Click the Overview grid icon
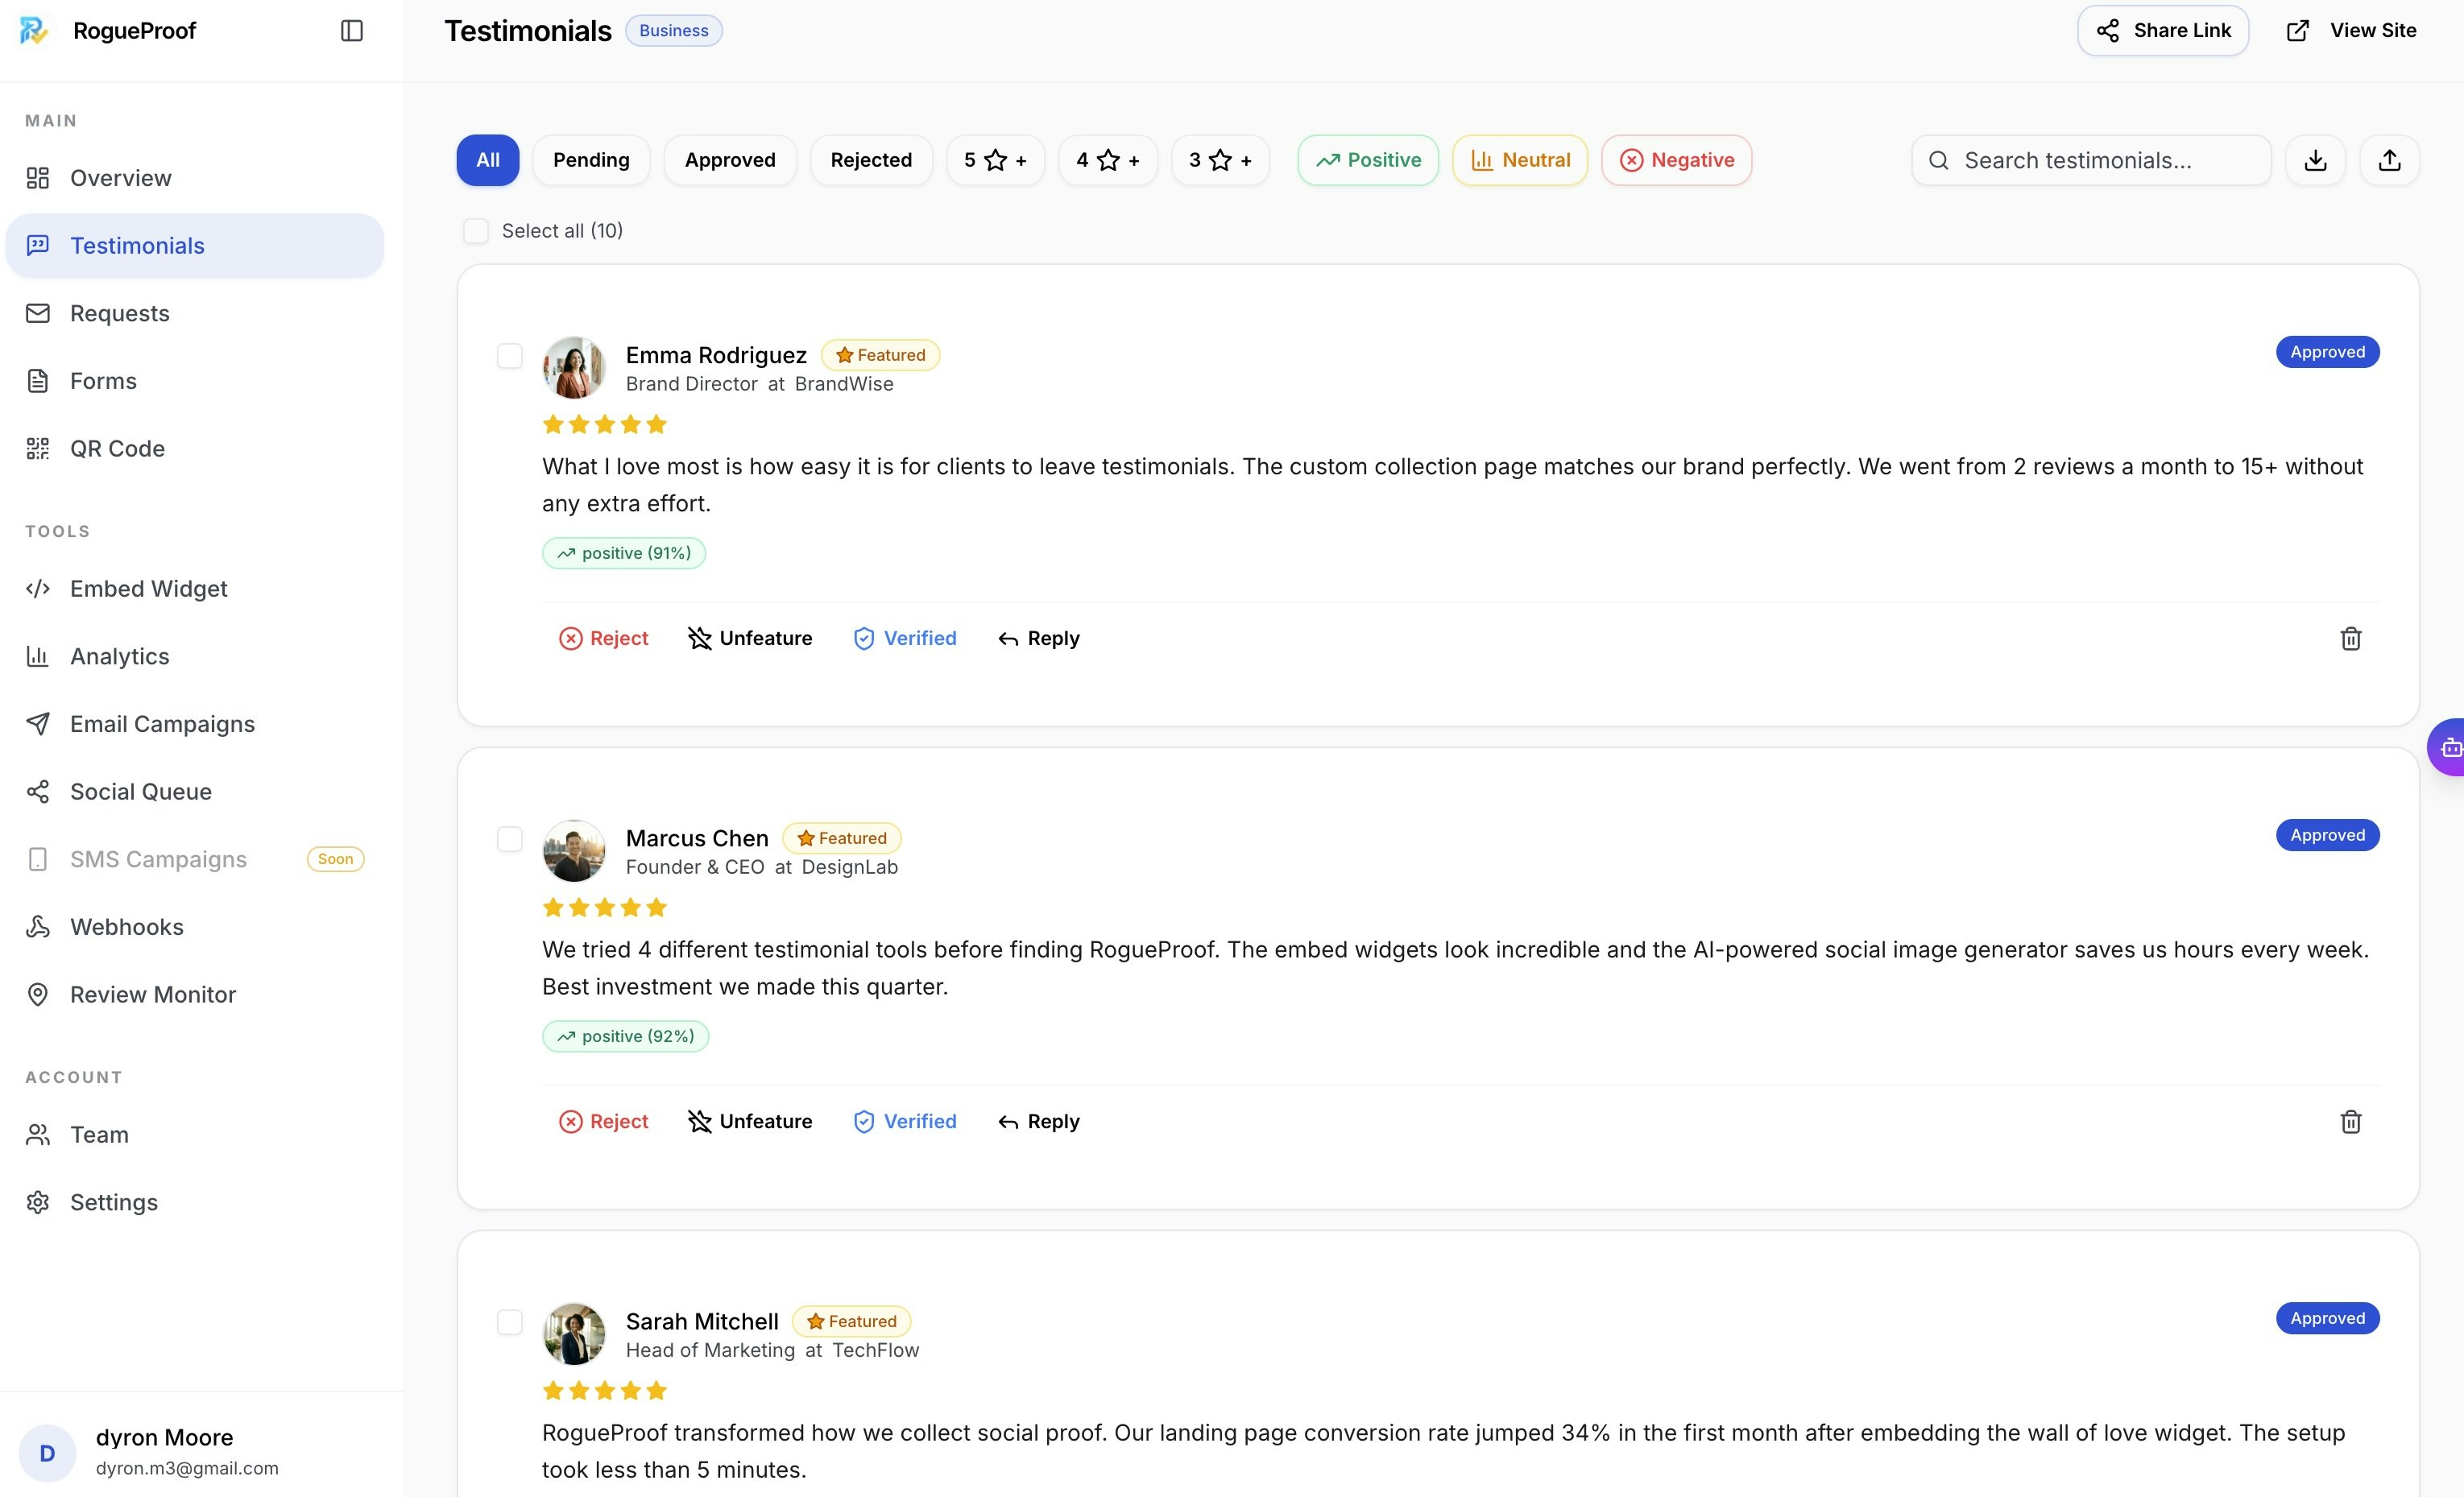2464x1497 pixels. 38,178
